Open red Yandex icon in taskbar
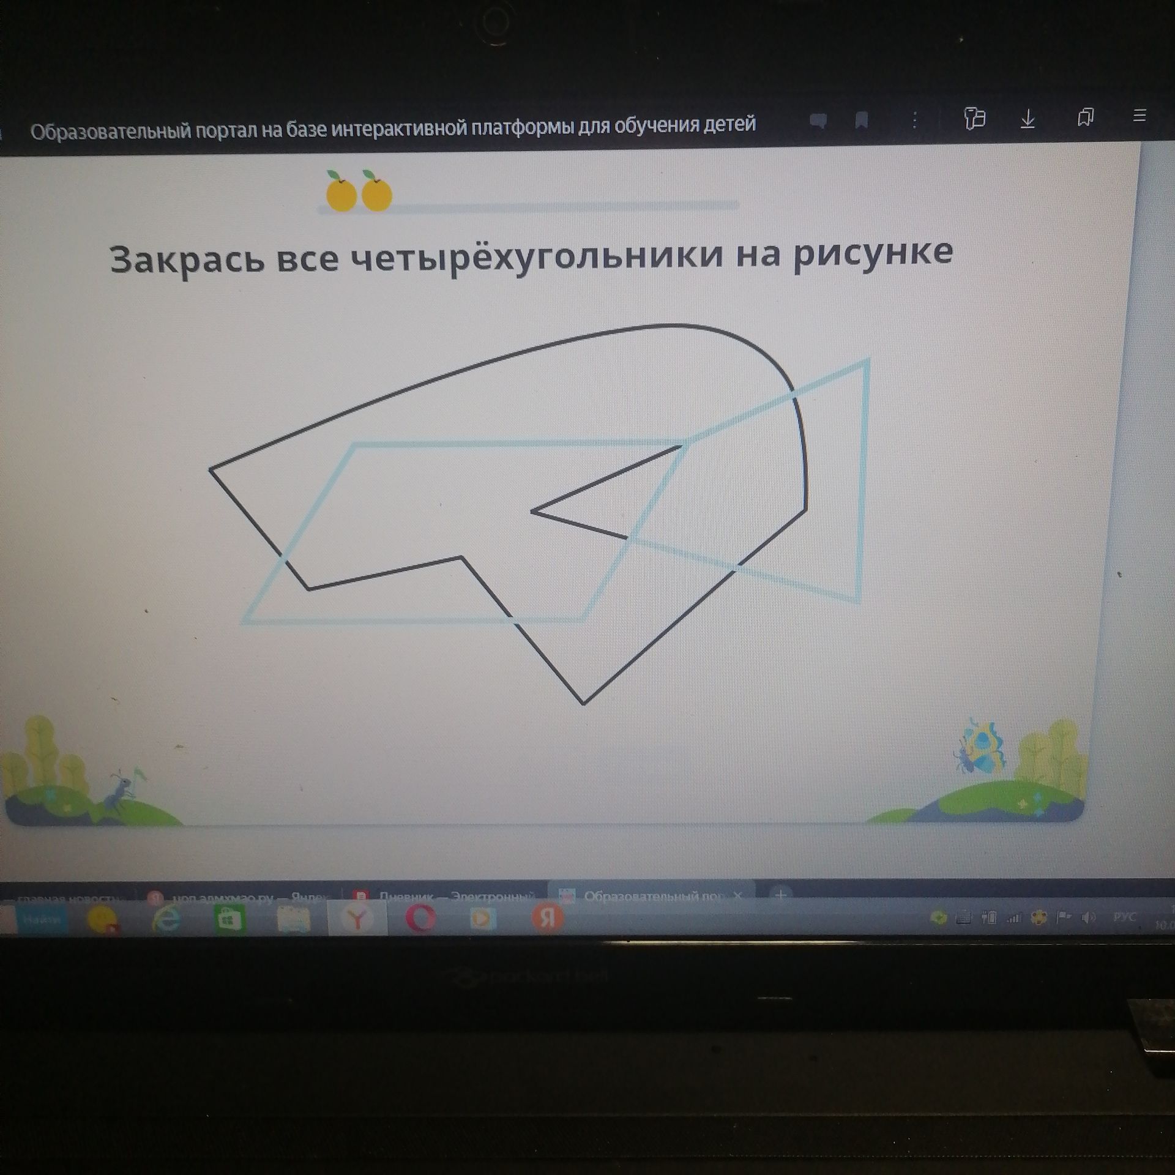Viewport: 1175px width, 1175px height. [x=547, y=917]
